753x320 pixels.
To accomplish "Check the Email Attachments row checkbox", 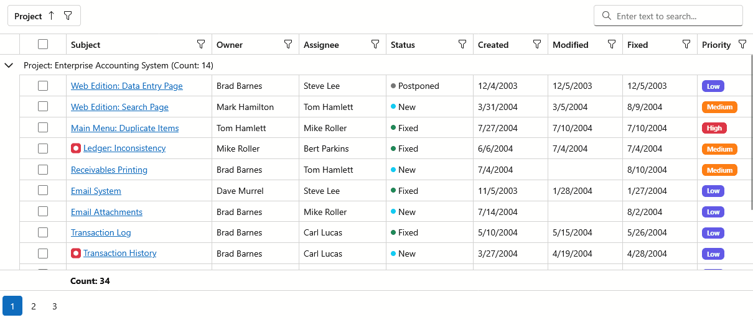I will point(43,211).
